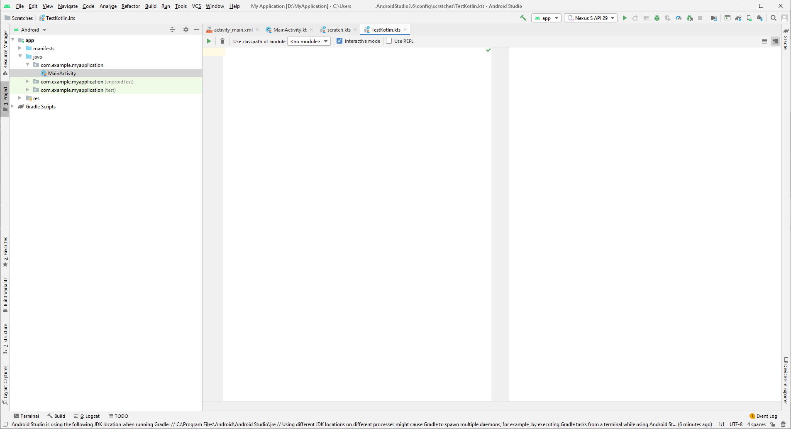
Task: Enable the Use REPL checkbox
Action: 389,41
